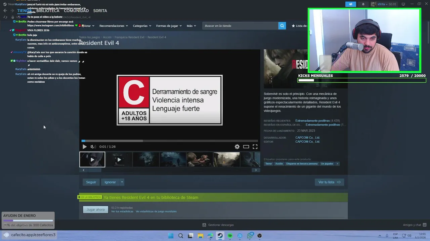Advance the media thumbnails with right arrow
430x241 pixels.
tap(256, 170)
